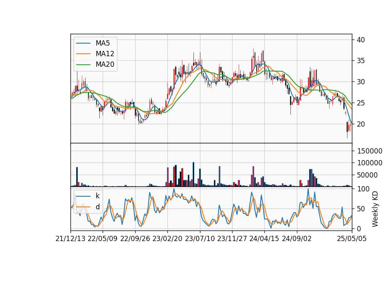
Task: Click the 23/07/10 date tick label
Action: (200, 239)
